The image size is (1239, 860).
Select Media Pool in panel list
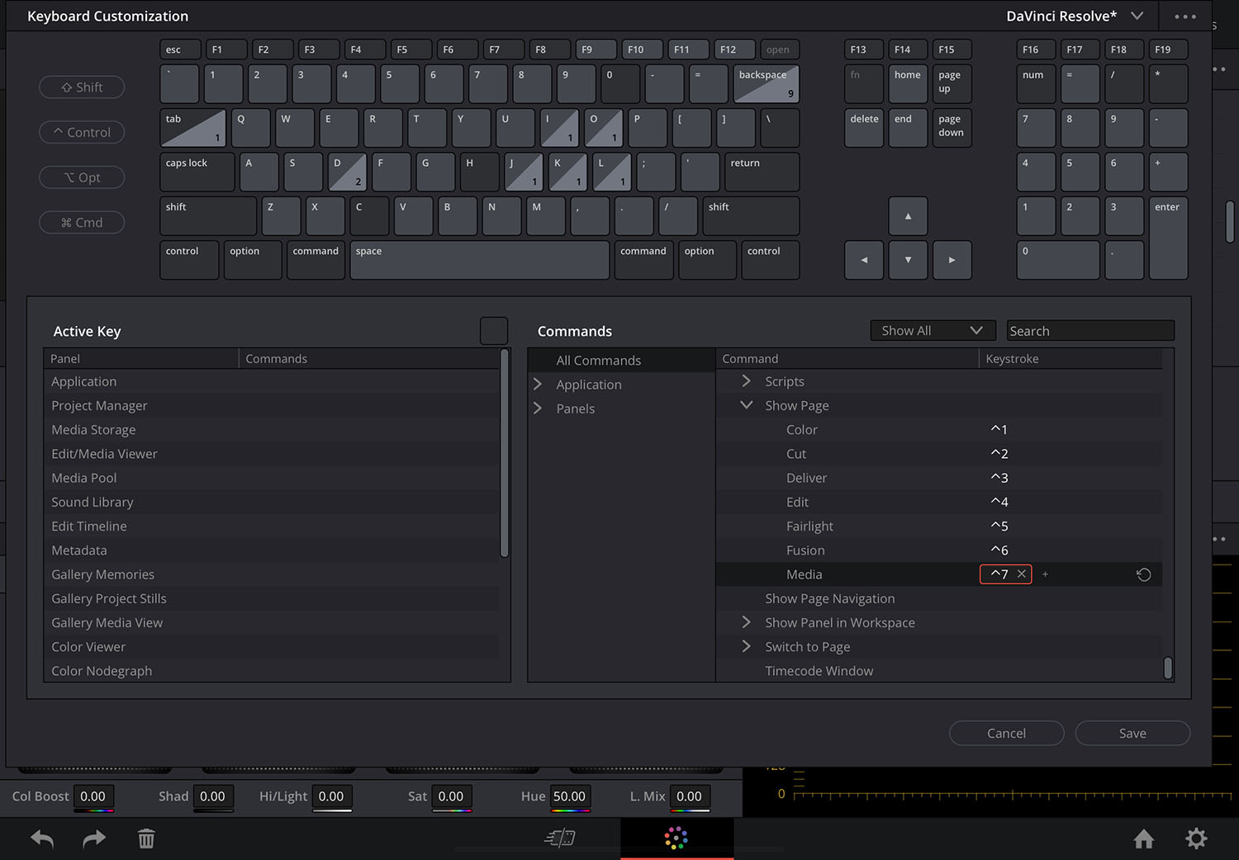[84, 478]
